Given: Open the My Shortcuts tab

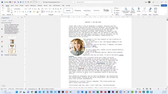Looking at the screenshot, I should point(57,5).
